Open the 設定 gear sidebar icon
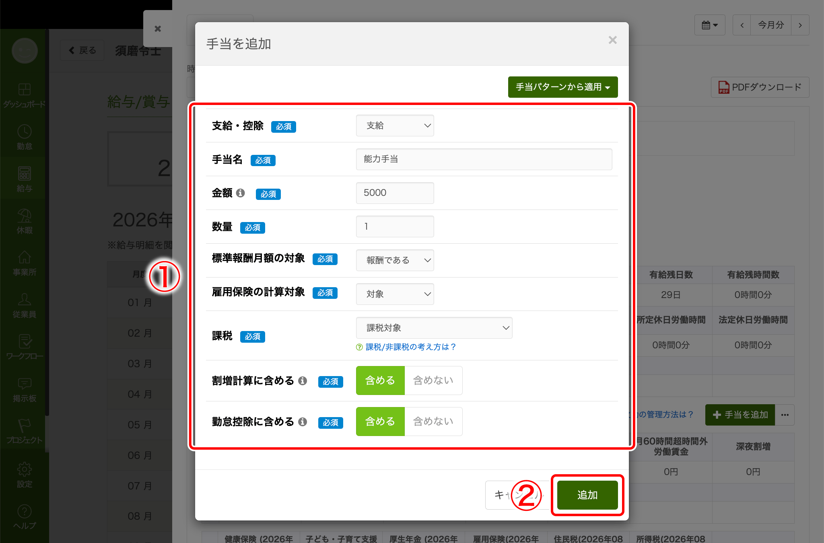The height and width of the screenshot is (543, 824). [25, 469]
